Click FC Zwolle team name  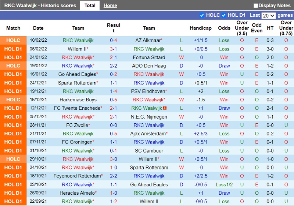tap(77, 125)
